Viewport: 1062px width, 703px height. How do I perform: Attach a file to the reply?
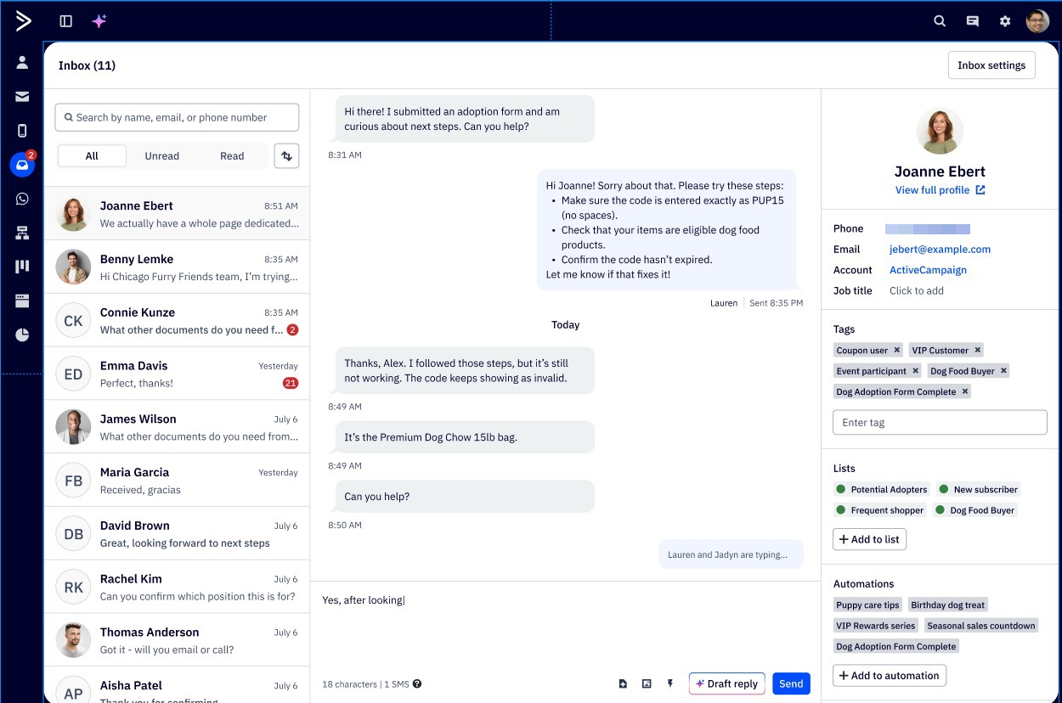pyautogui.click(x=623, y=683)
